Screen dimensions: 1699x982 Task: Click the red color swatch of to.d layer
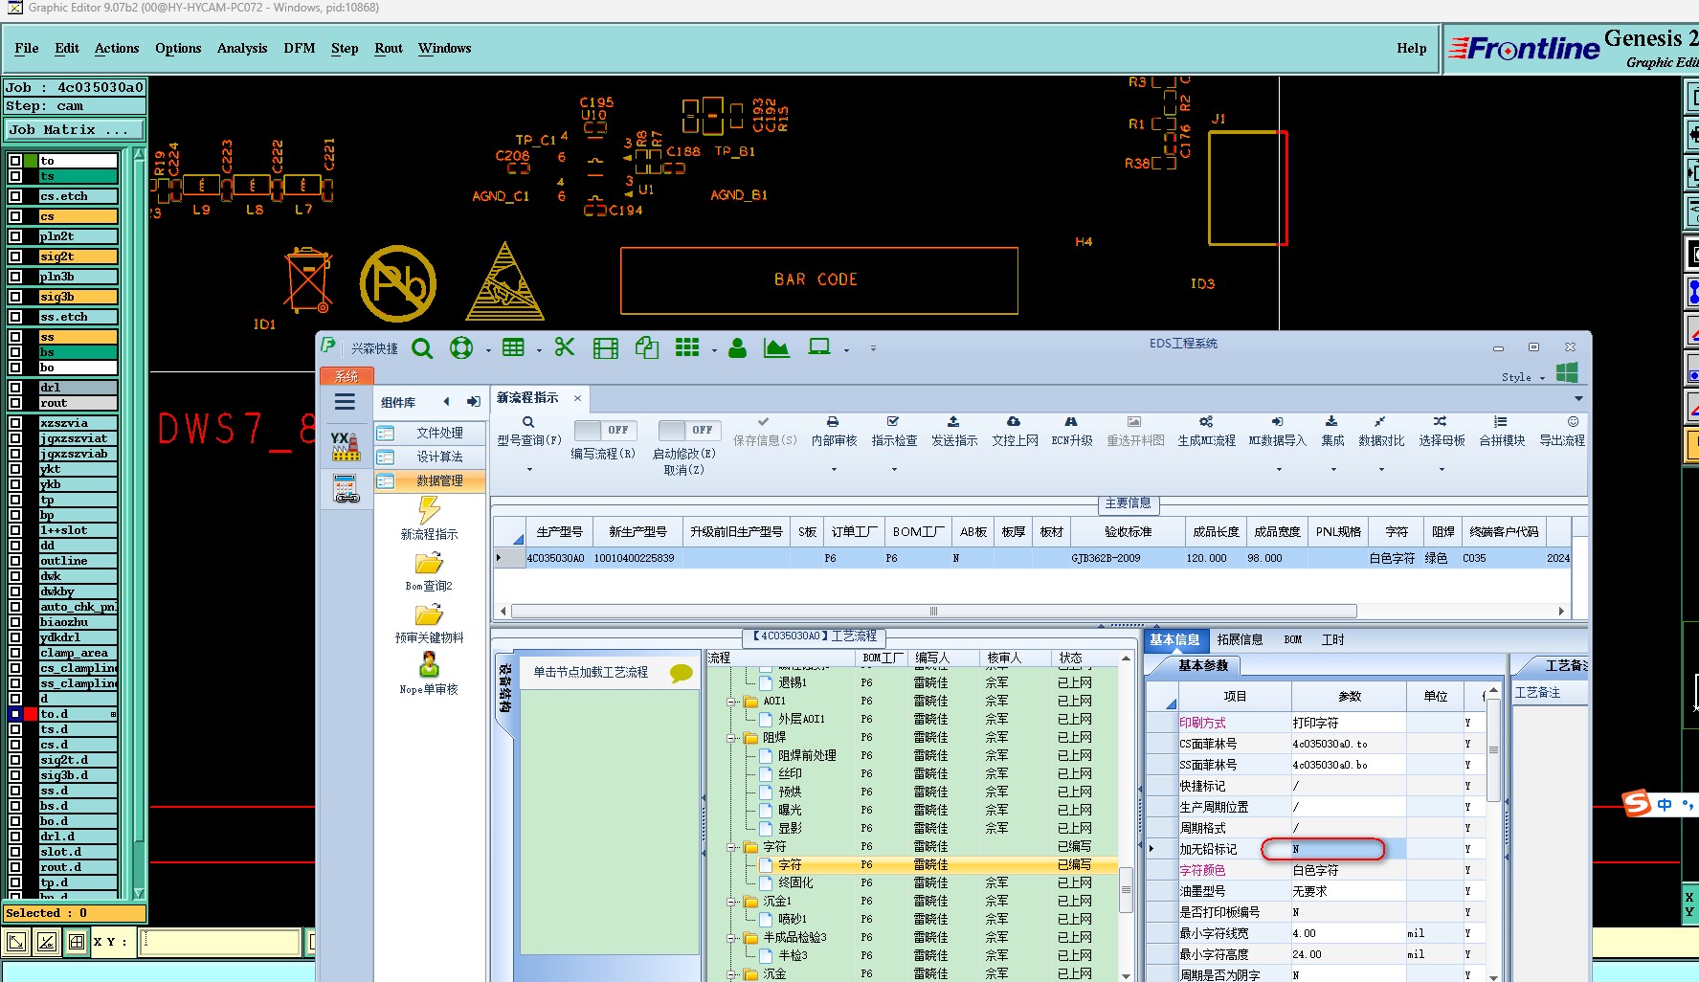[31, 714]
